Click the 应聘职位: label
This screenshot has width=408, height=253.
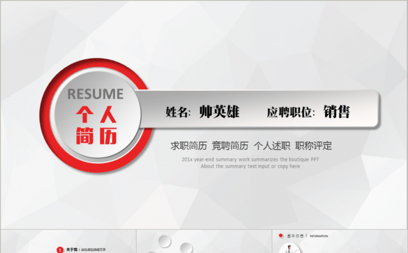291,112
